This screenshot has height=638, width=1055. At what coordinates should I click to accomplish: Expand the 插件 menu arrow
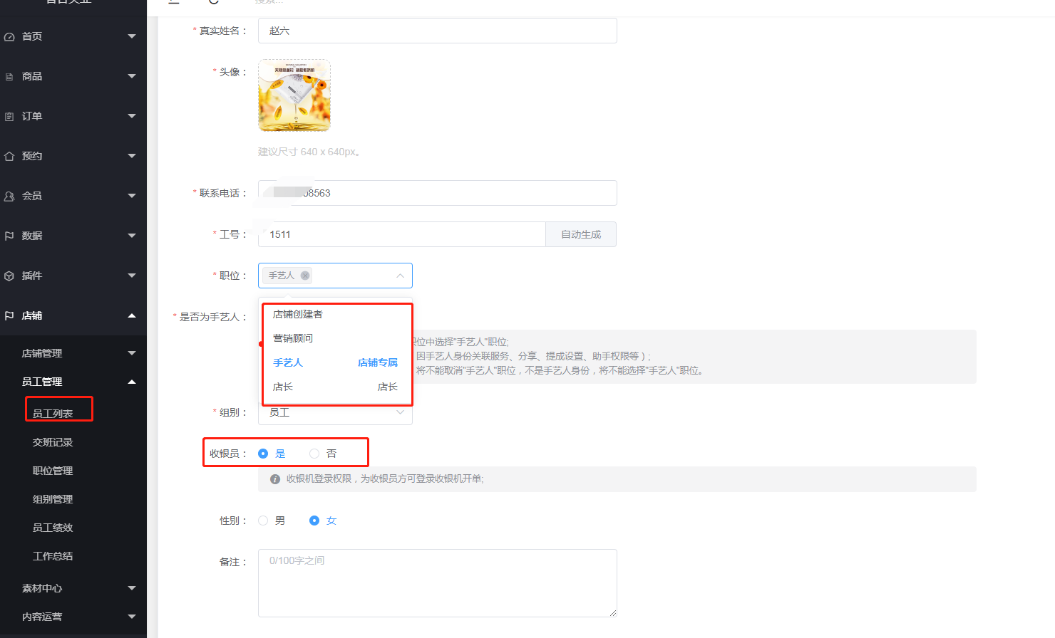click(132, 276)
